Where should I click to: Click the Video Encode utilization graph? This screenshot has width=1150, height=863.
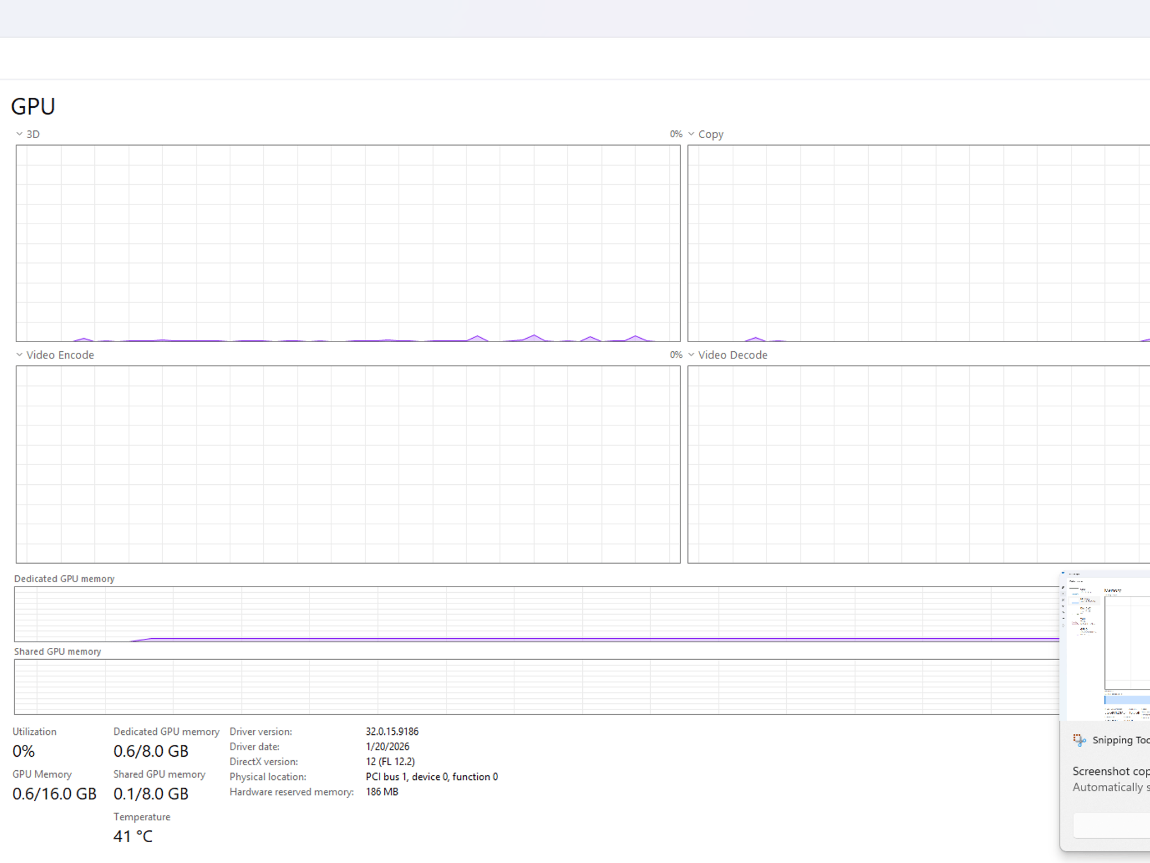pyautogui.click(x=348, y=464)
